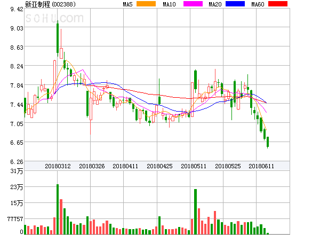Click the MA60 legend label
This screenshot has height=235, width=320.
[x=258, y=4]
